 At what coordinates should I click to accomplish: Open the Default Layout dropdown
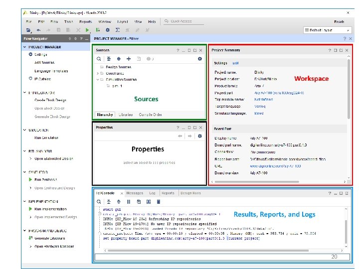point(328,30)
